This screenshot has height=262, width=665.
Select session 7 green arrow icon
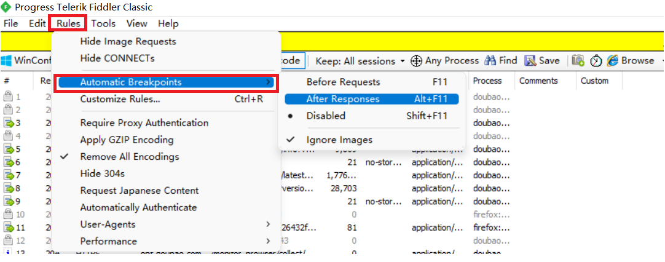point(9,175)
